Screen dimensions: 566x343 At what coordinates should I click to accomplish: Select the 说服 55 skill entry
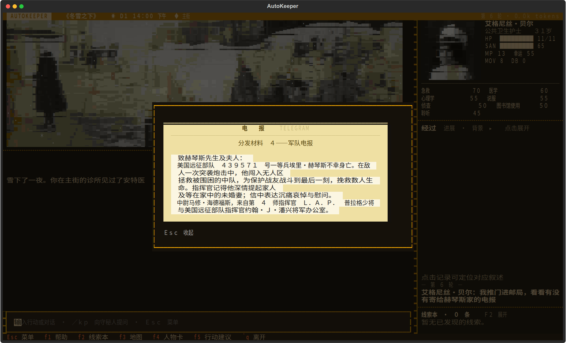(518, 98)
